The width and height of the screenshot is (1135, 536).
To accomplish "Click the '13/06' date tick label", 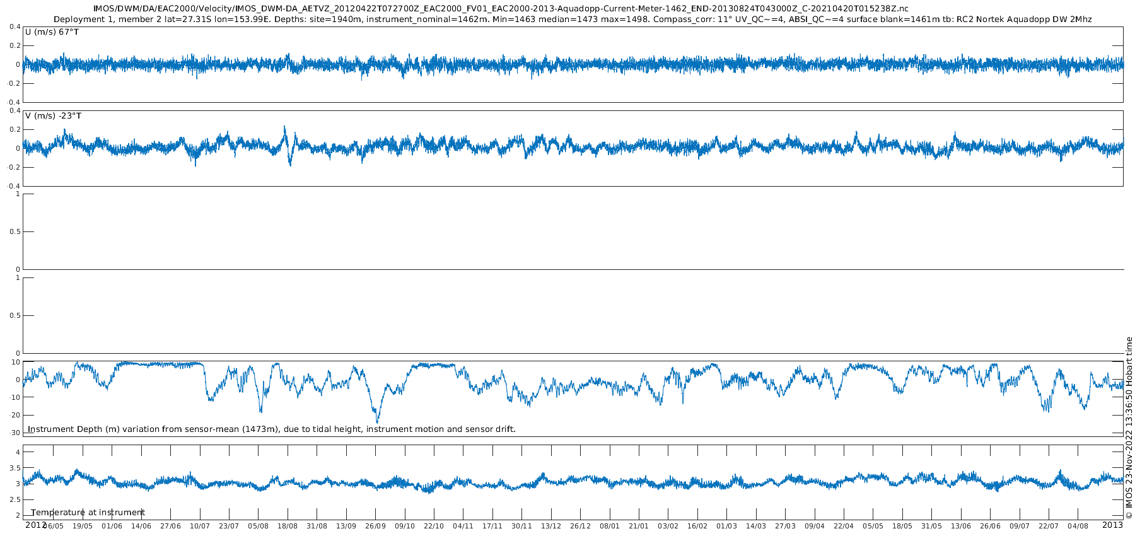I will [x=962, y=526].
